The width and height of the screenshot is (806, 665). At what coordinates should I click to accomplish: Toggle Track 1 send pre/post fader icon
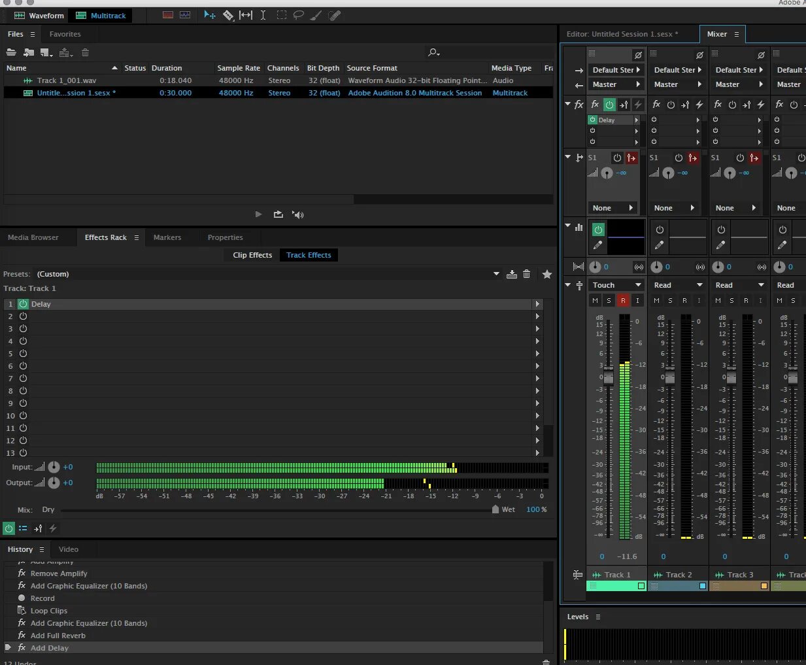pyautogui.click(x=631, y=158)
